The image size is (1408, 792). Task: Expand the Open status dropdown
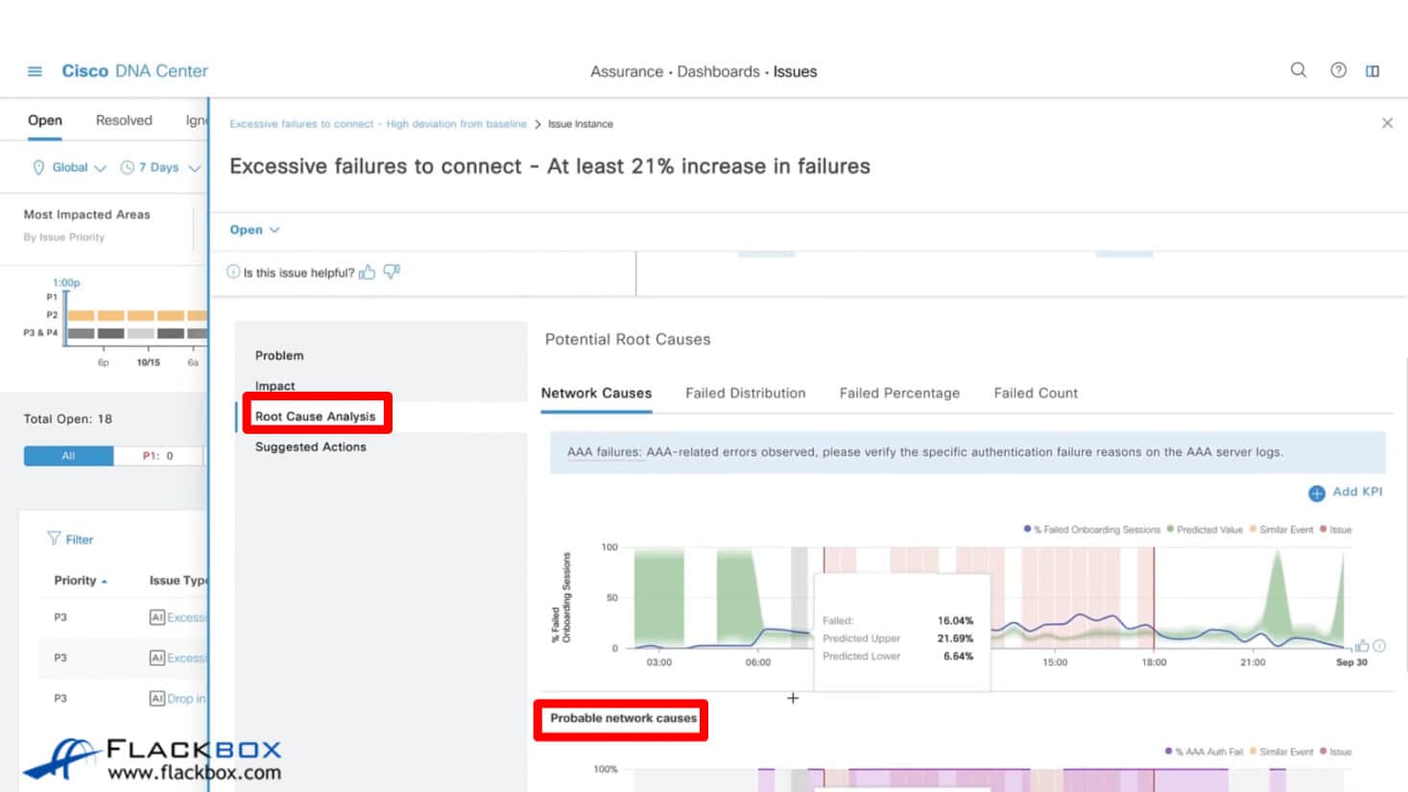tap(254, 229)
